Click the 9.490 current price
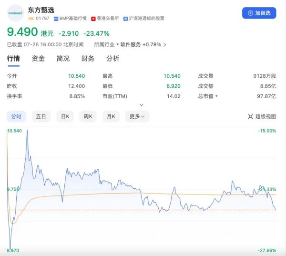The width and height of the screenshot is (286, 256). 22,32
